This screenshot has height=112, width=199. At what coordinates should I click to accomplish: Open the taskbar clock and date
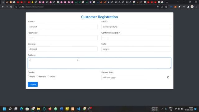coord(189,109)
